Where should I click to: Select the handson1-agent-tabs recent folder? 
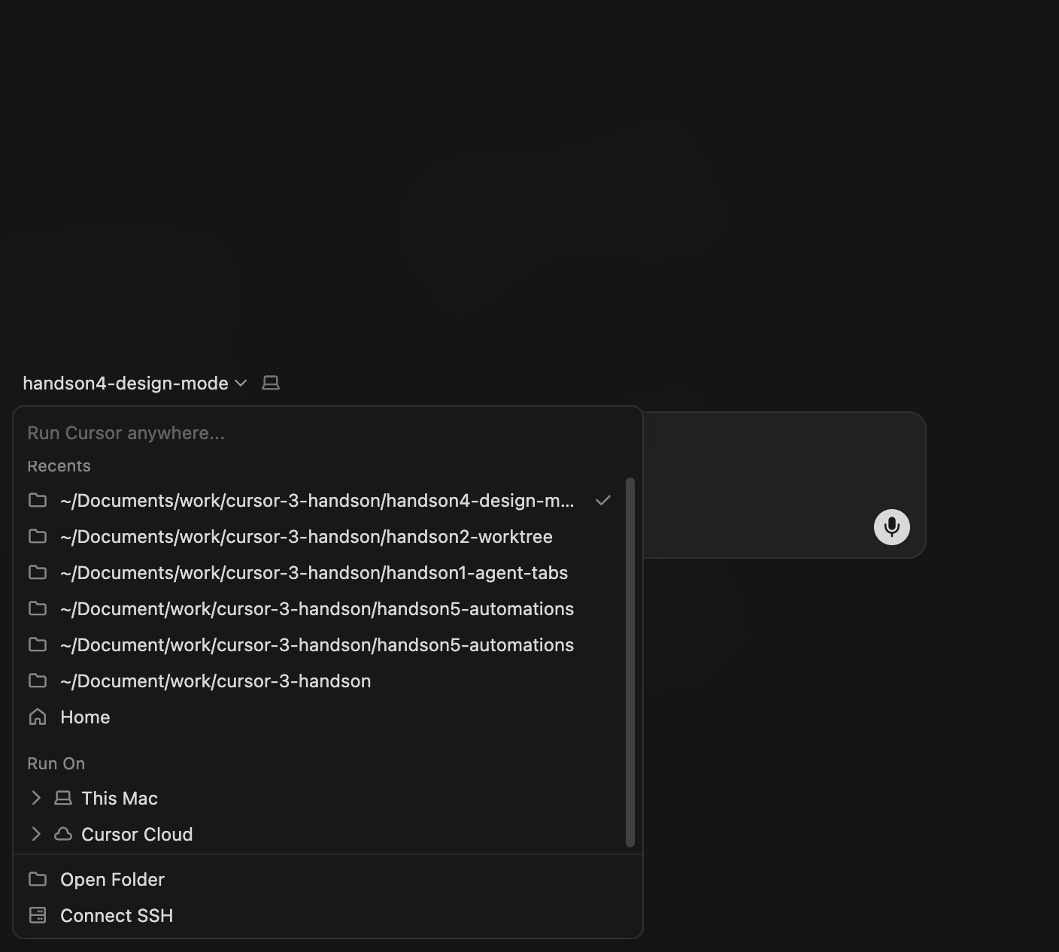point(314,572)
